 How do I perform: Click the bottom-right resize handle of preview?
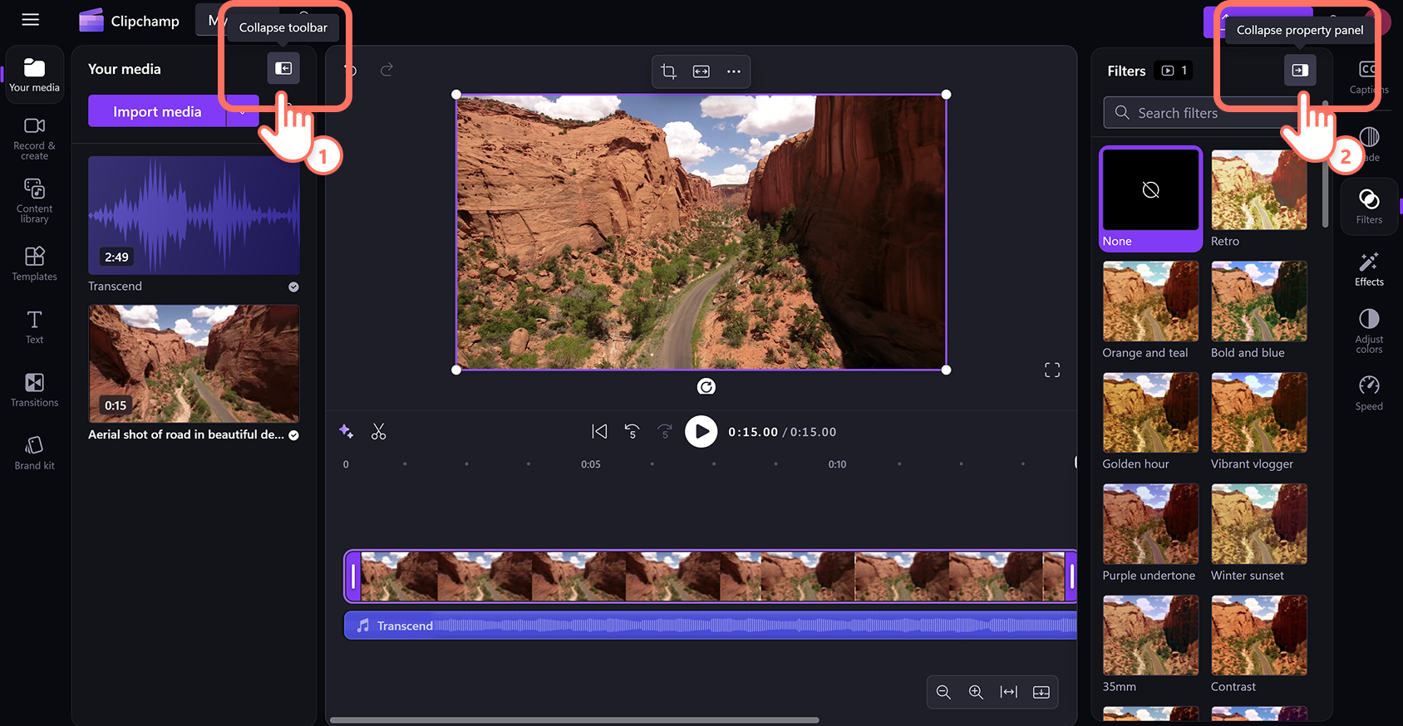pyautogui.click(x=946, y=370)
